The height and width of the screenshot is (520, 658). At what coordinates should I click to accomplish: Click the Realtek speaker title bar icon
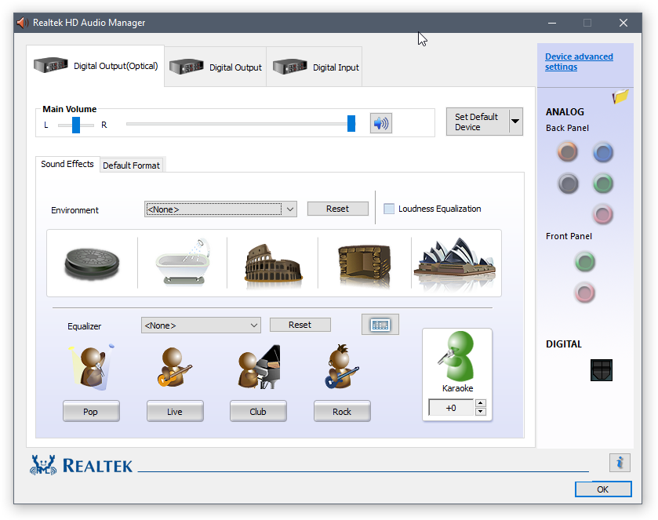click(x=23, y=23)
